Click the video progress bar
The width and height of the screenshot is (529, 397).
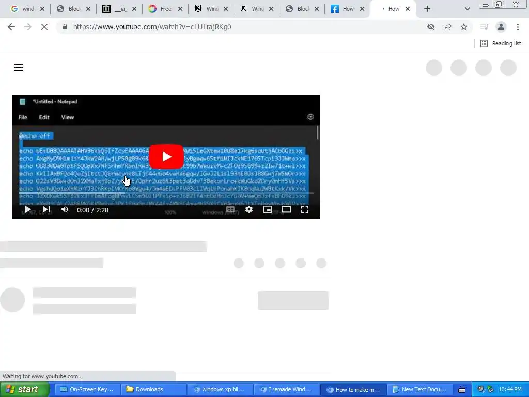pyautogui.click(x=166, y=193)
